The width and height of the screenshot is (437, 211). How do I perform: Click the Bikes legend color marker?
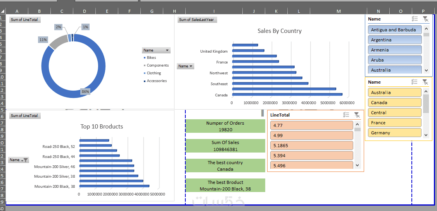144,58
